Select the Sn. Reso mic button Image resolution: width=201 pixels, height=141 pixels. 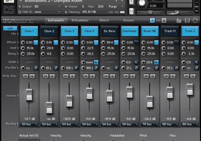coord(110,31)
